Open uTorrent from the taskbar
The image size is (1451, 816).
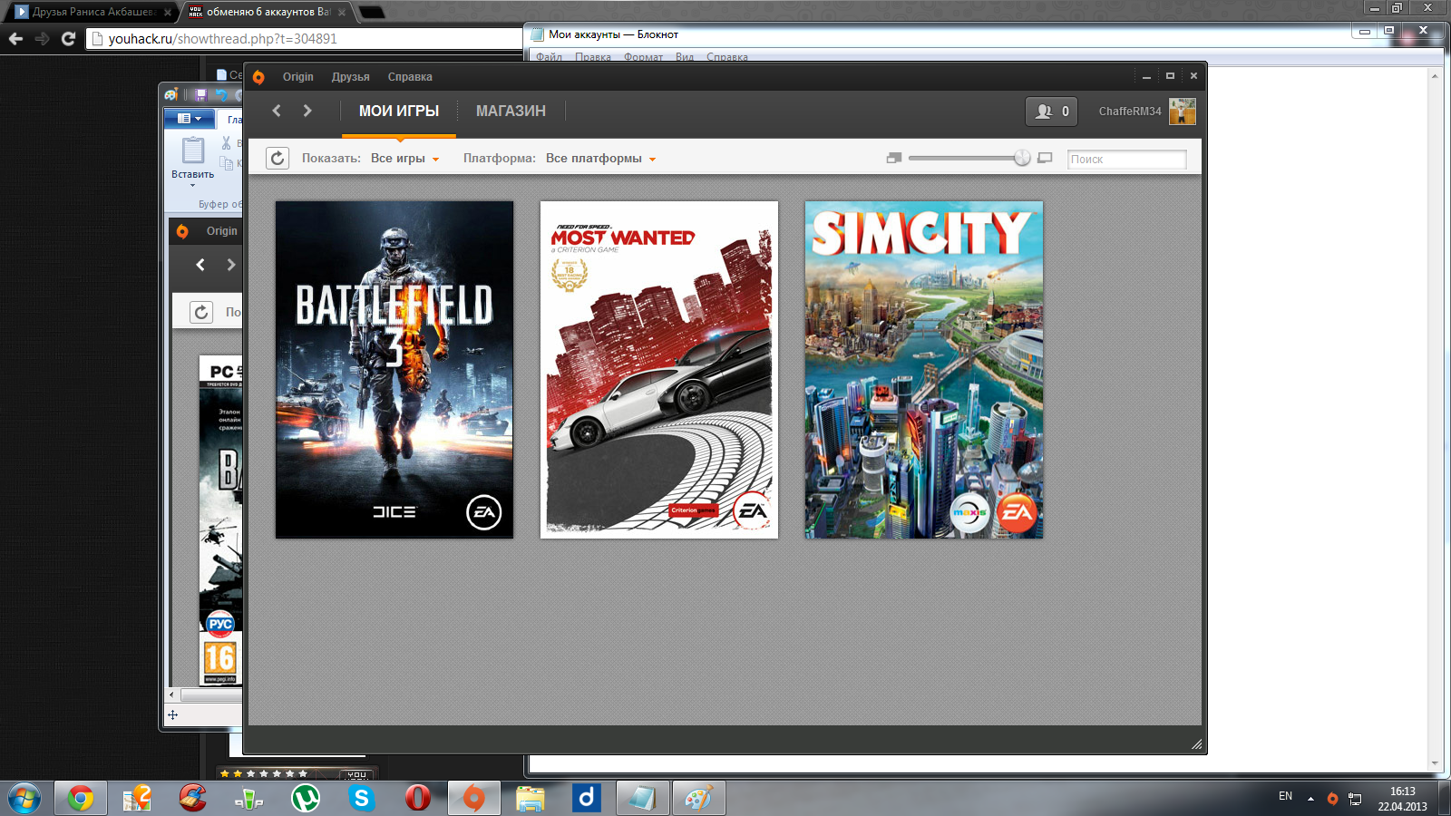click(x=306, y=799)
